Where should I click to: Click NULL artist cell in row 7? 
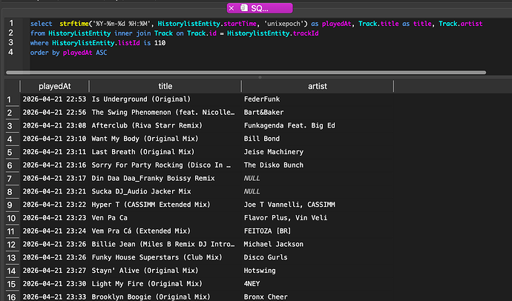[318, 179]
